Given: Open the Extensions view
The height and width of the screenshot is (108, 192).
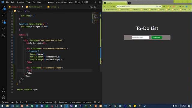Looking at the screenshot, I should 3,35.
